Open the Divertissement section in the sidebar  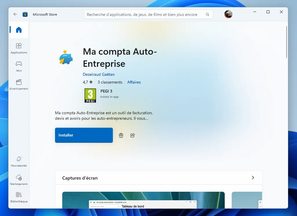click(x=19, y=84)
